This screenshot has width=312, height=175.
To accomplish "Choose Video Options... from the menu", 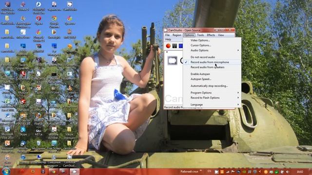I will (x=212, y=40).
